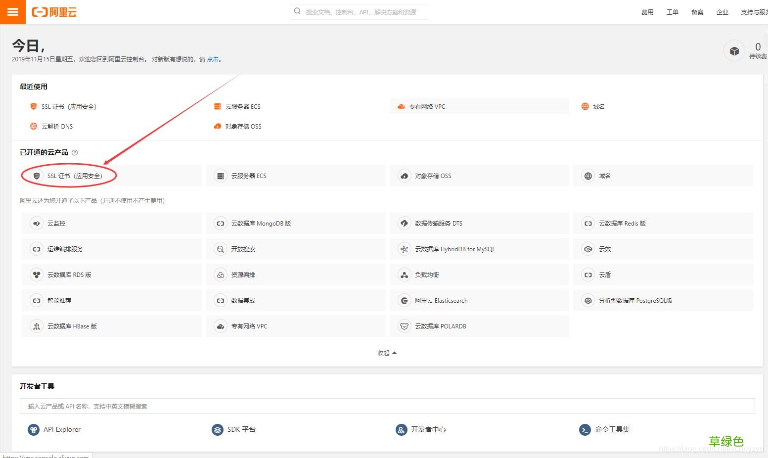Screen dimensions: 768x458
Task: Click the 云监控 icon
Action: (37, 223)
